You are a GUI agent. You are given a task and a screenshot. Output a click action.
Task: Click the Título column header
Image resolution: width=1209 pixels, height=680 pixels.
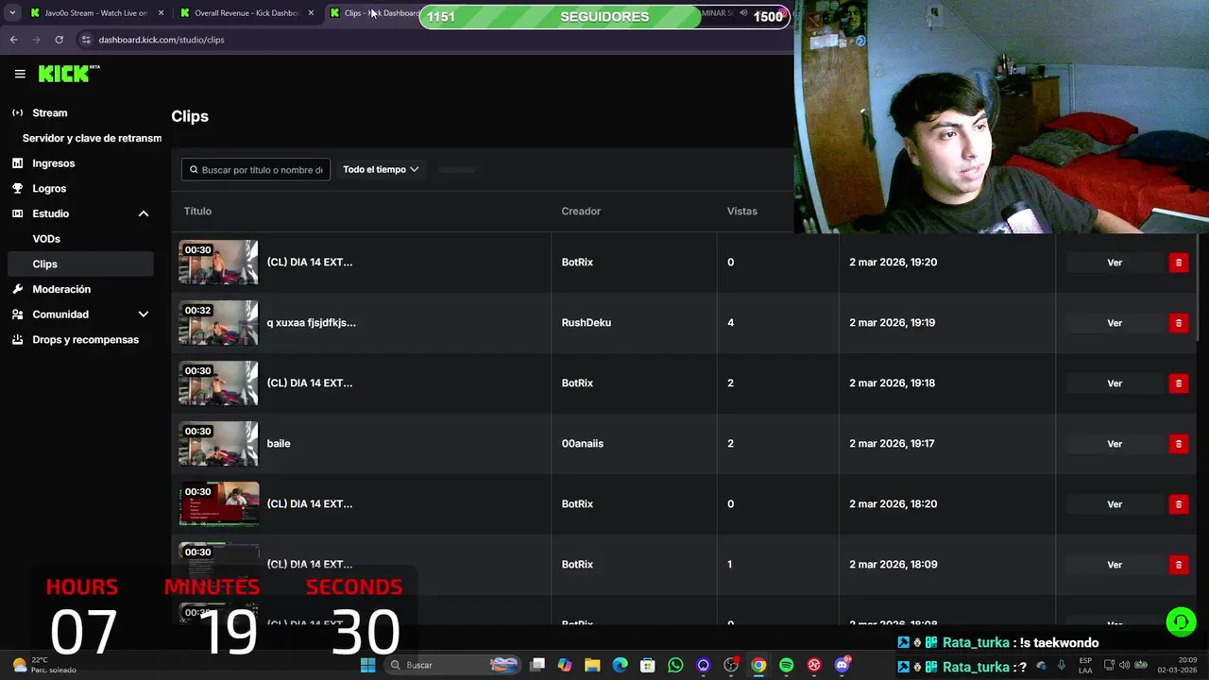[x=197, y=212]
